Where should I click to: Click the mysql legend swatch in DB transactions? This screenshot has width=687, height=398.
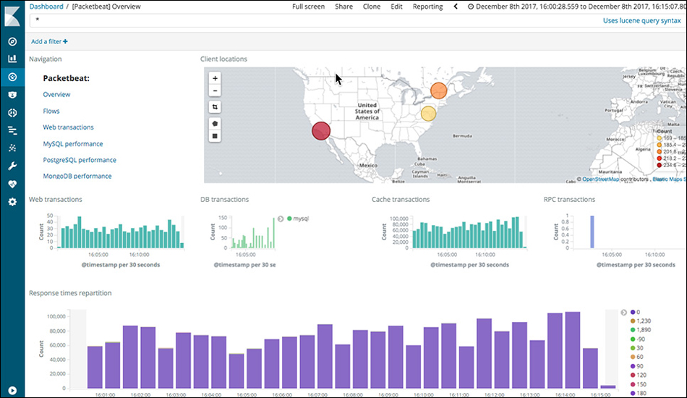point(289,219)
